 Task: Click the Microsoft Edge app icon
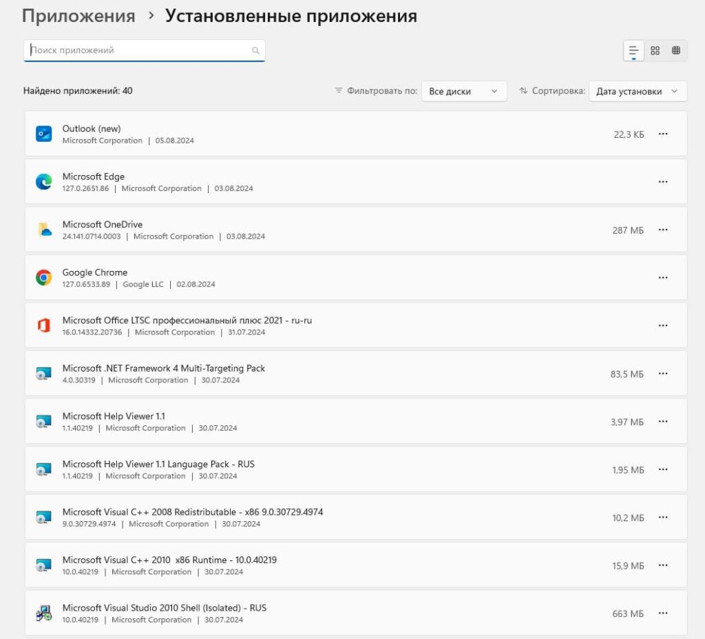(43, 181)
